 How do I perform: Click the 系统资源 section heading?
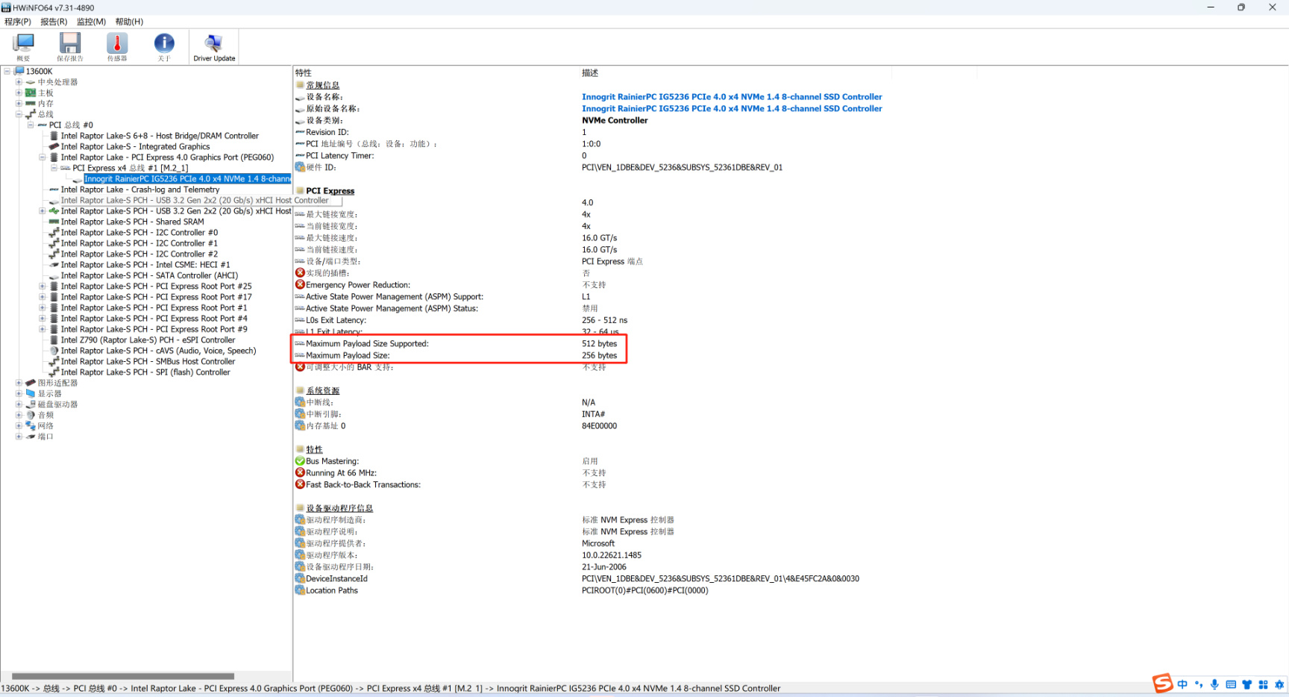(322, 391)
